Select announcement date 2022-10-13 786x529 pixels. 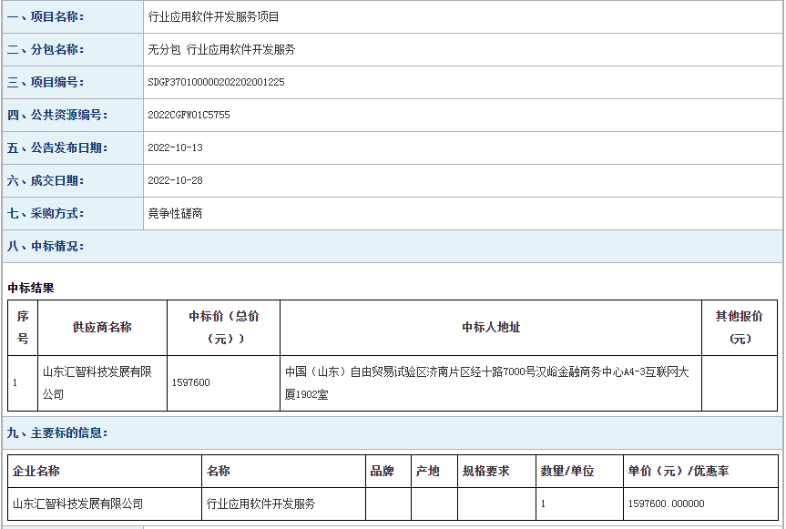coord(176,148)
